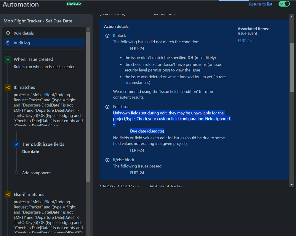Click the Add component circle node

pyautogui.click(x=16, y=172)
